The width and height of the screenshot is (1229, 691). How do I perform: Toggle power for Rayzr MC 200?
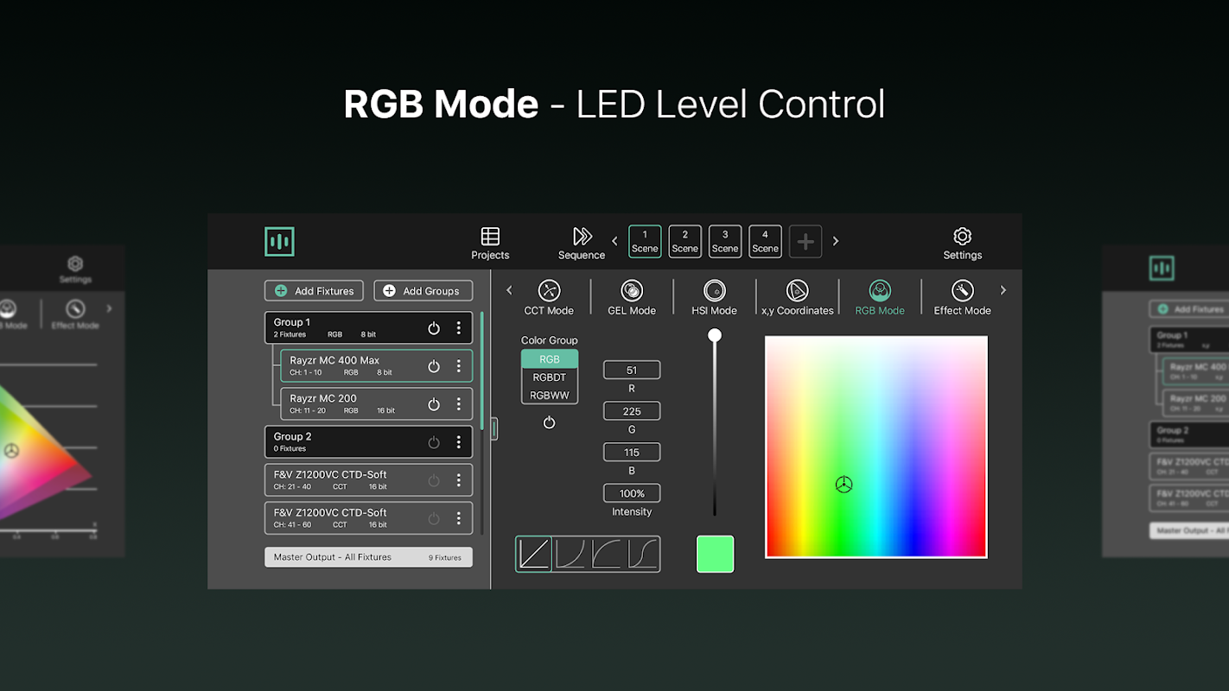(x=434, y=404)
